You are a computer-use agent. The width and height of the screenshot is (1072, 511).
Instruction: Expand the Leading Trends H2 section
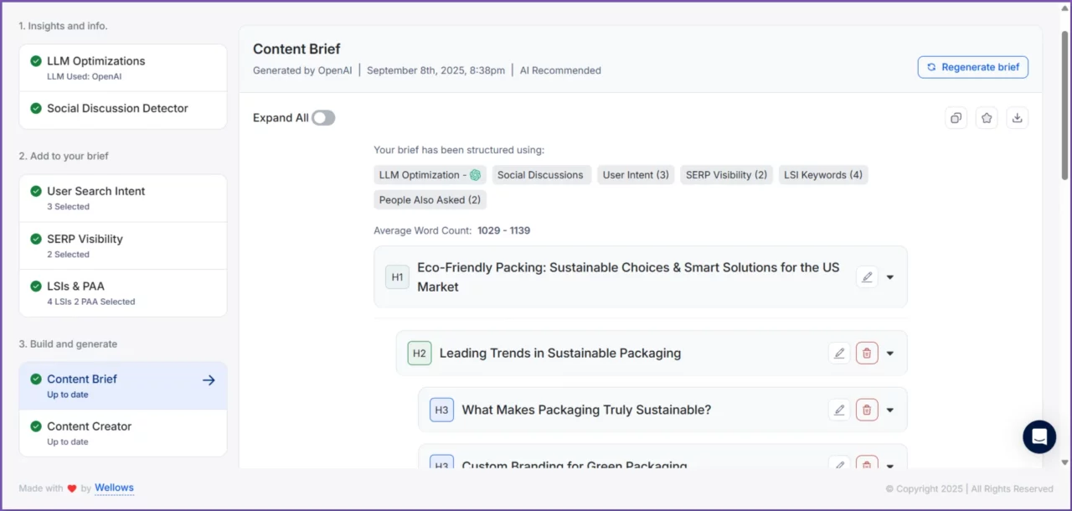click(890, 354)
